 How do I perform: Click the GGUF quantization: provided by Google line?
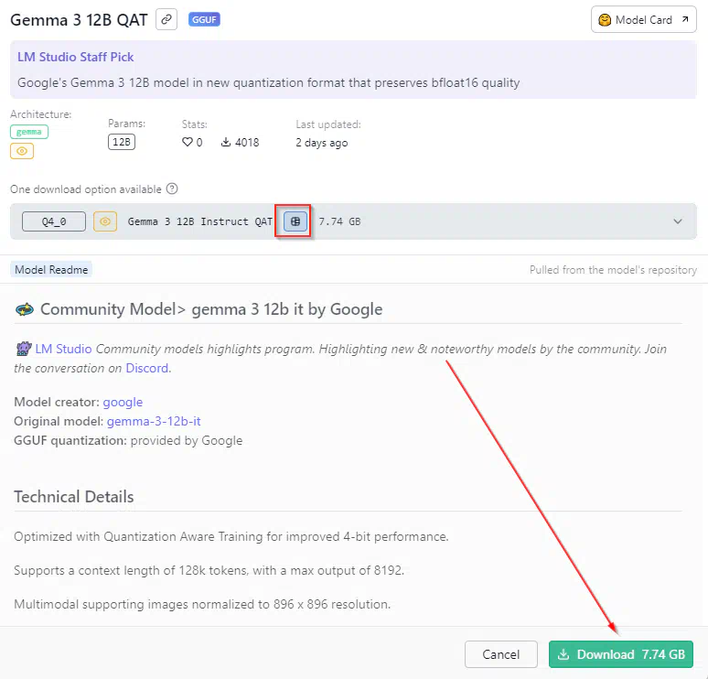tap(128, 440)
